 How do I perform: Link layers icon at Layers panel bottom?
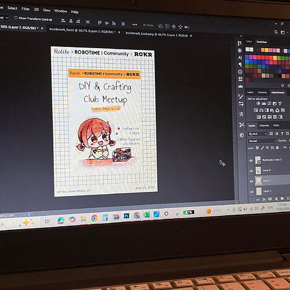click(x=258, y=200)
